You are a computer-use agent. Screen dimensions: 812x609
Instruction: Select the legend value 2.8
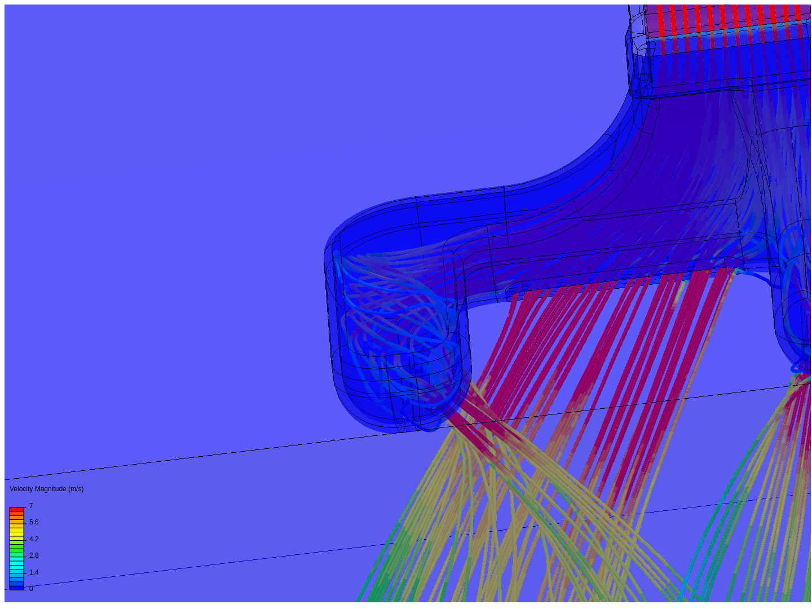tap(34, 555)
